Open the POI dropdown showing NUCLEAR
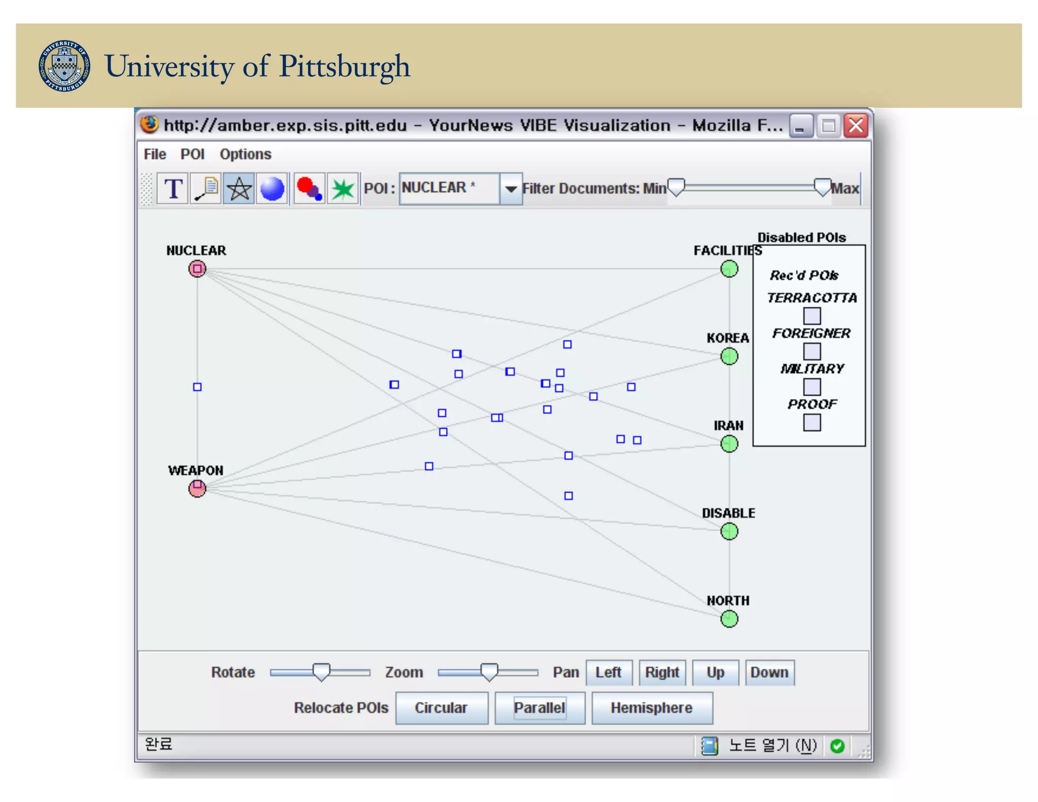Image resolution: width=1038 pixels, height=802 pixels. point(510,189)
